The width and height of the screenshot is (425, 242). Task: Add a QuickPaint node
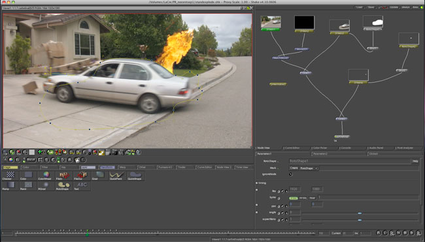(x=117, y=175)
